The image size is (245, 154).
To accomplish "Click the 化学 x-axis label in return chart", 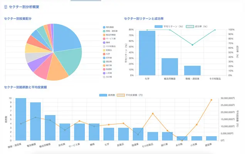I will (x=147, y=79).
